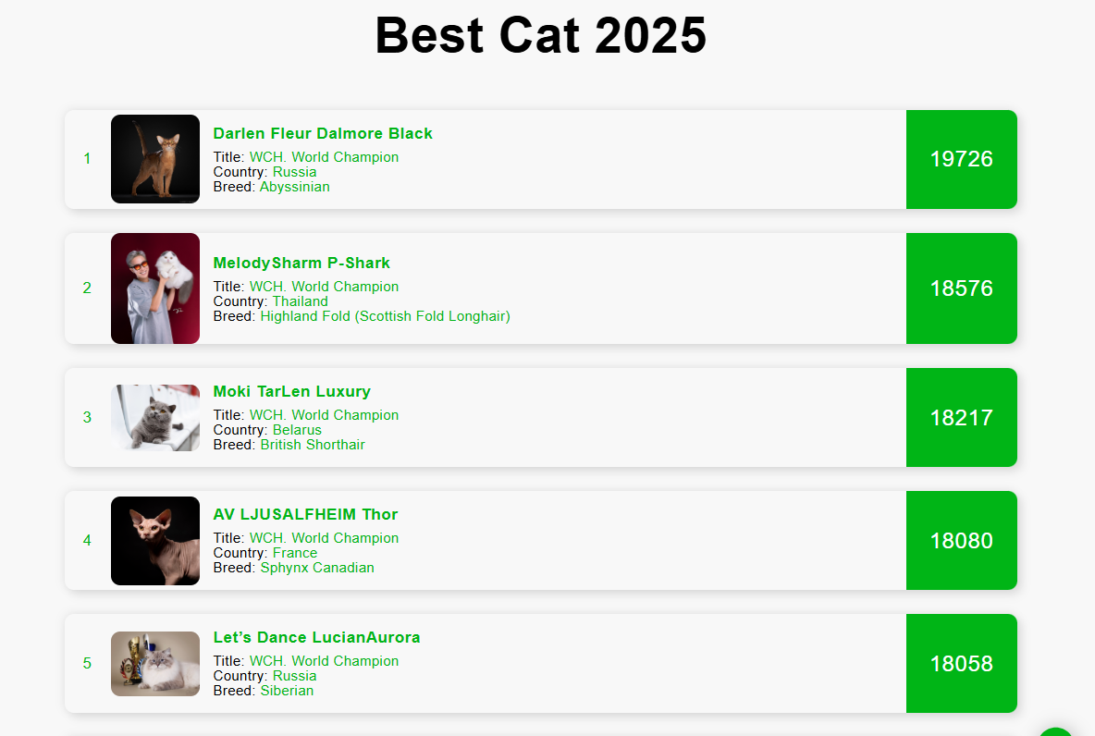Open the Darlen Fleur Dalmore Black link
This screenshot has width=1095, height=736.
click(x=323, y=133)
